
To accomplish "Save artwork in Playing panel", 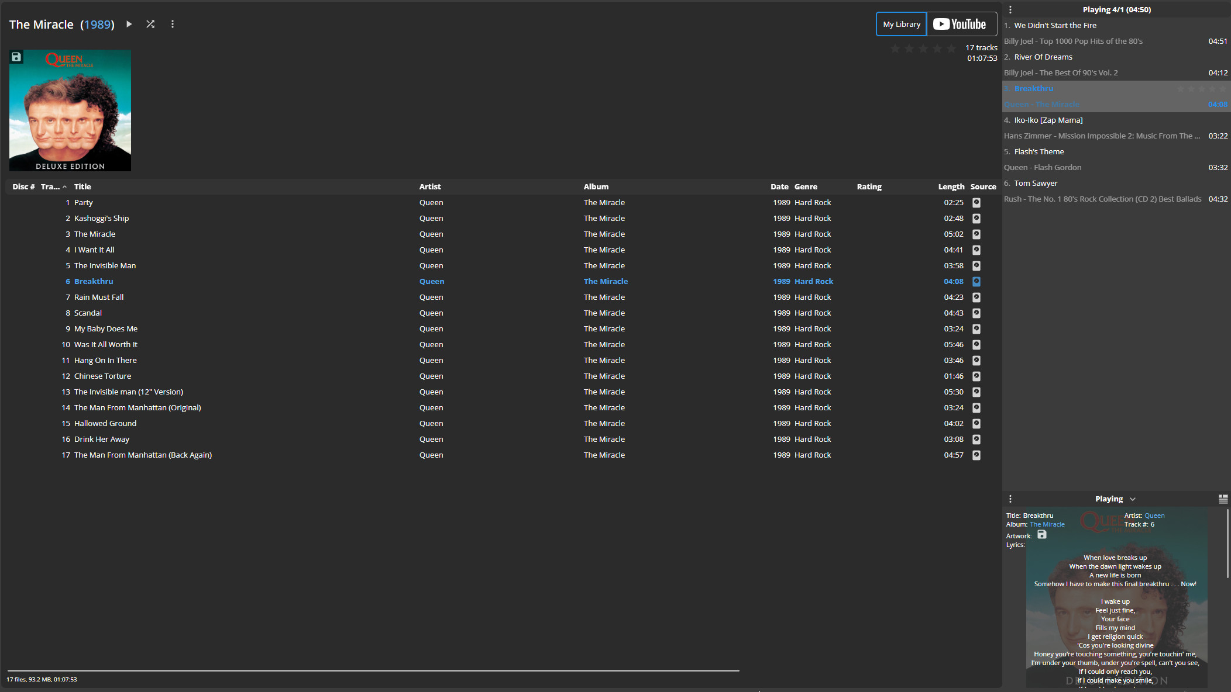I will (x=1041, y=535).
